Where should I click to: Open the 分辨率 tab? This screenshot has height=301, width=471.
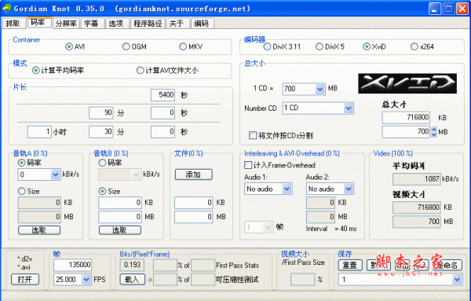tap(66, 24)
